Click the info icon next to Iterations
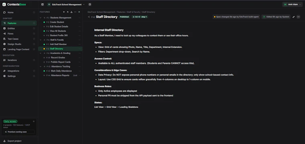This screenshot has height=144, width=305. pos(34,60)
